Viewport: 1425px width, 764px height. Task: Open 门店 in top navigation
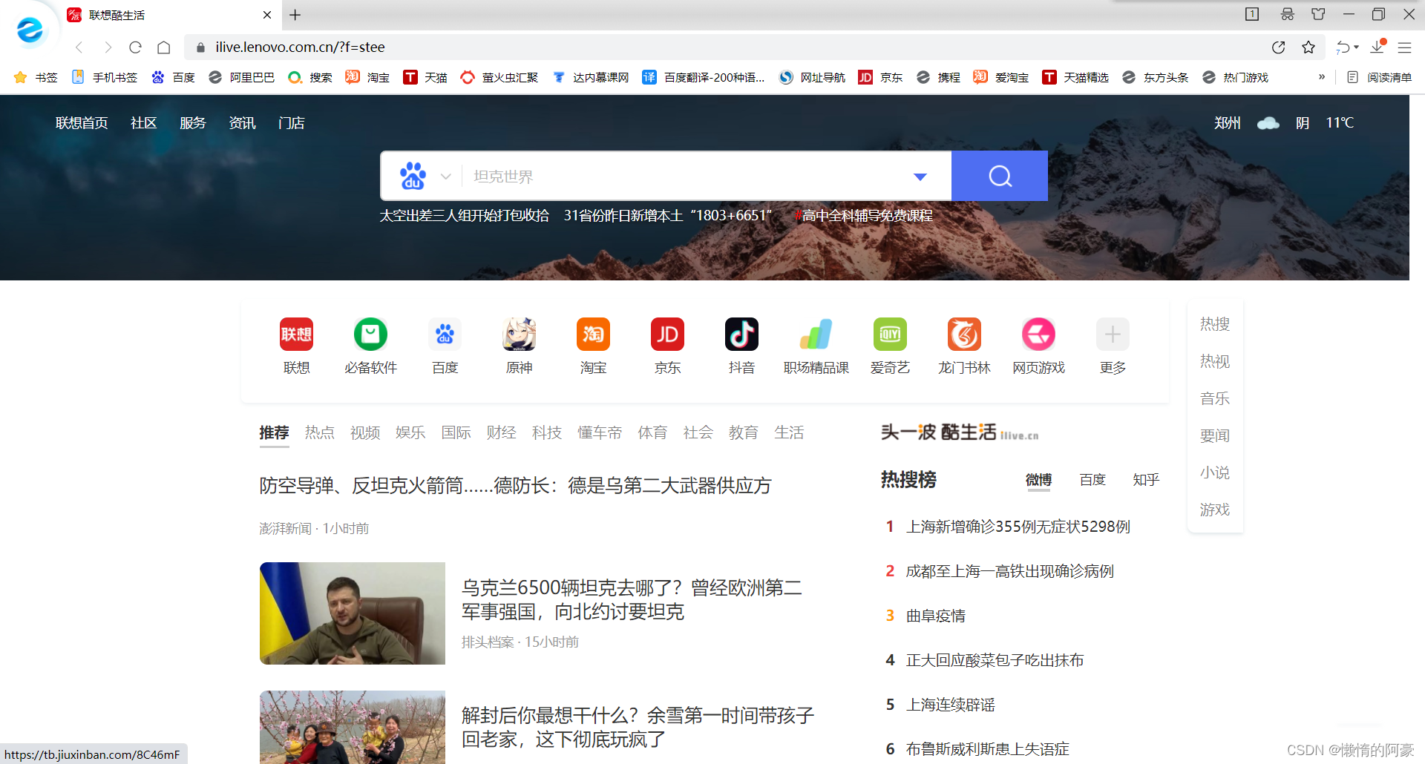(291, 123)
